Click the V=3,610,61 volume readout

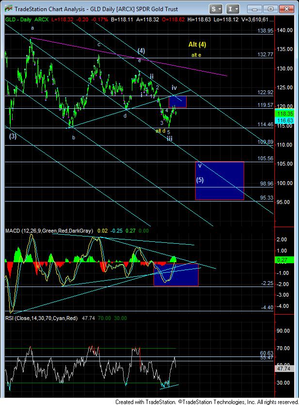tap(256, 19)
